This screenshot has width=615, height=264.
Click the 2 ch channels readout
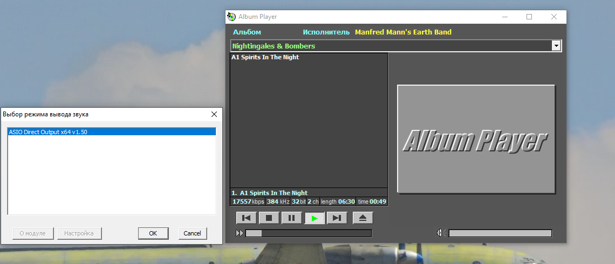[x=313, y=202]
